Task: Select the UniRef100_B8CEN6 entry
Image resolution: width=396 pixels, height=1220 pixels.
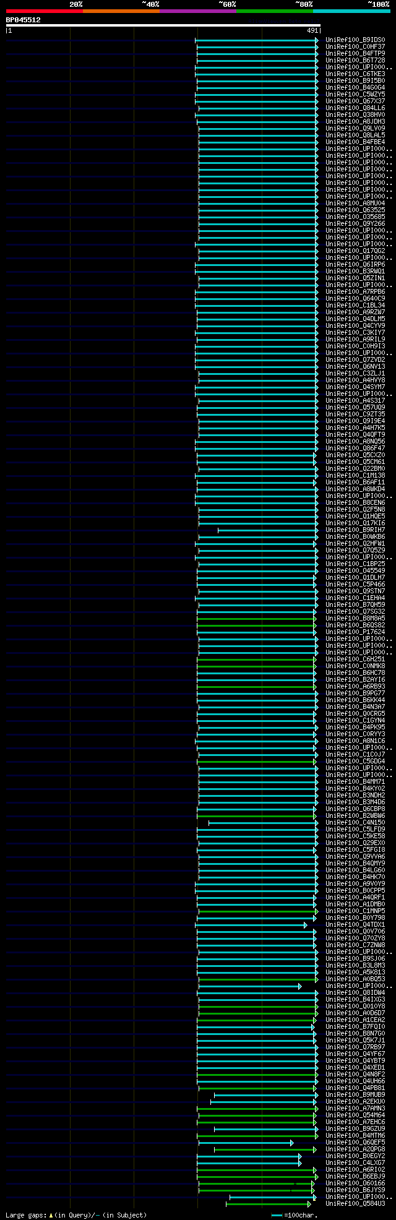Action: tap(355, 503)
